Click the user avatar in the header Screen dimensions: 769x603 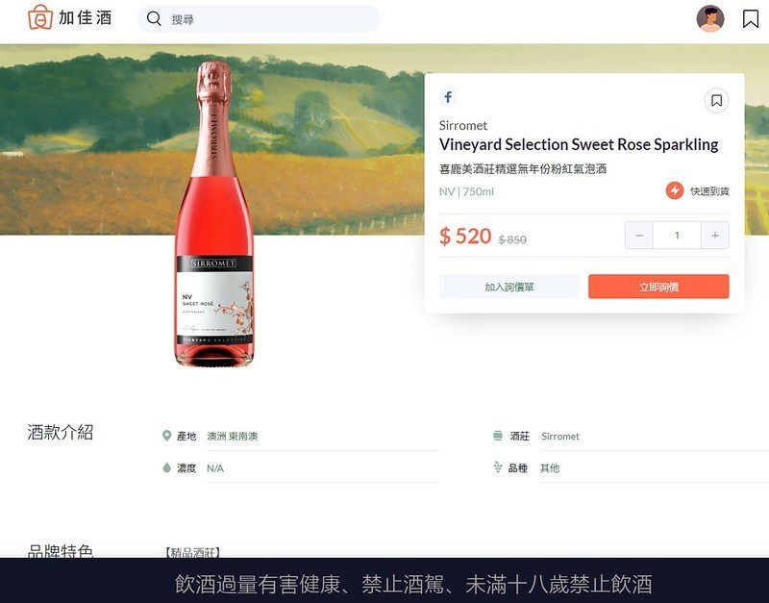709,18
